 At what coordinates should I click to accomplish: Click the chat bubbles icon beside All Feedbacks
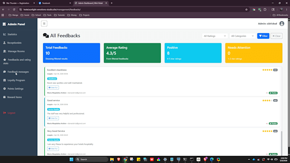(46, 36)
